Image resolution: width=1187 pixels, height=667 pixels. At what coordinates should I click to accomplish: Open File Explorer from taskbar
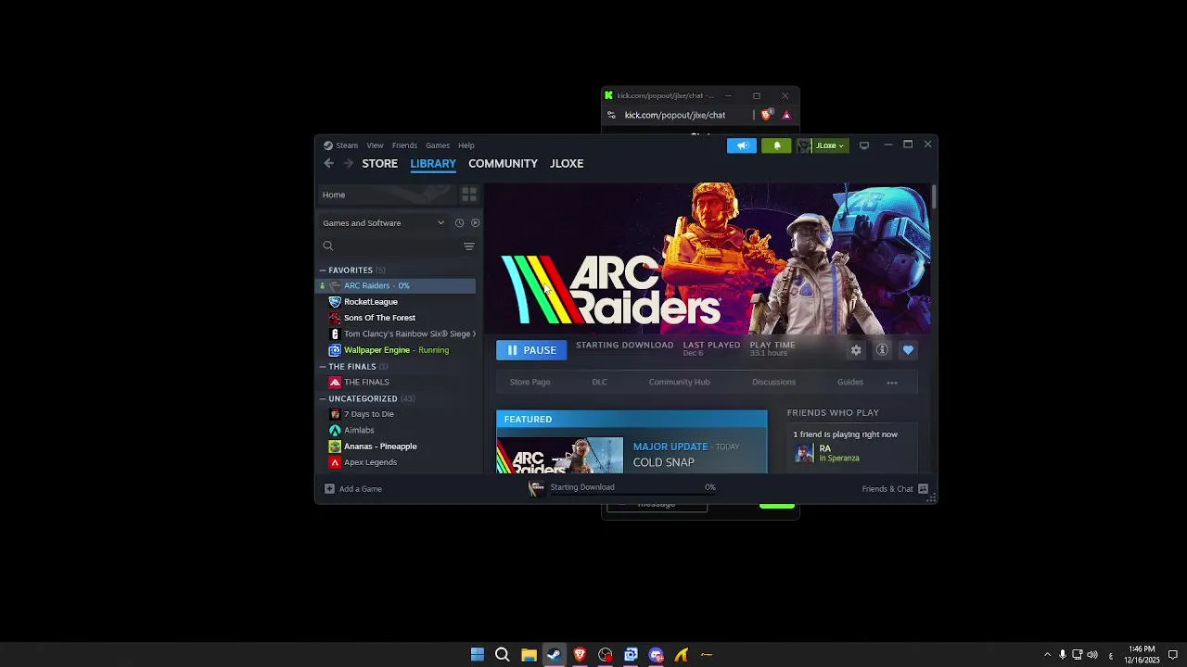point(529,655)
